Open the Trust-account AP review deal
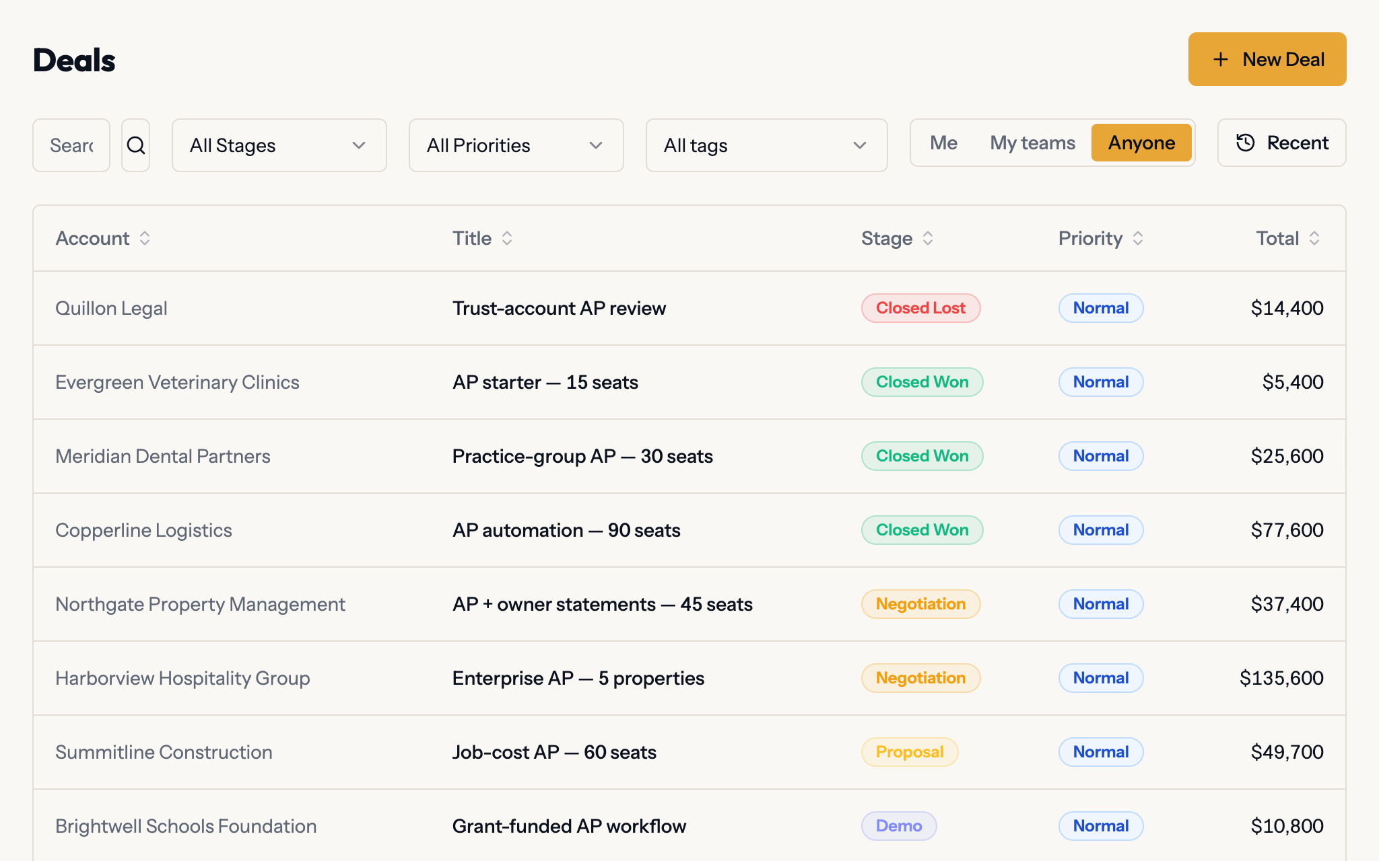The height and width of the screenshot is (861, 1379). [x=559, y=308]
